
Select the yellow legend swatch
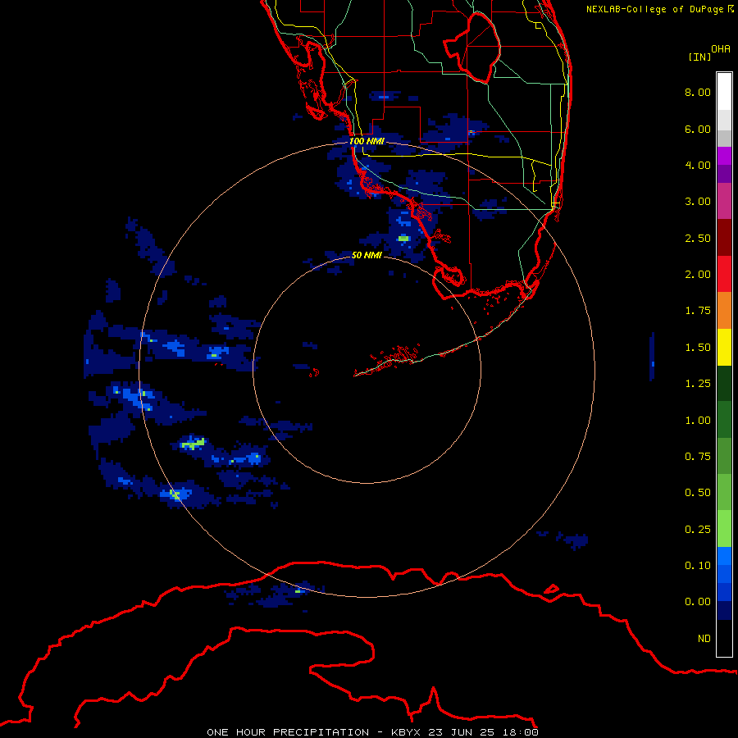tap(724, 347)
